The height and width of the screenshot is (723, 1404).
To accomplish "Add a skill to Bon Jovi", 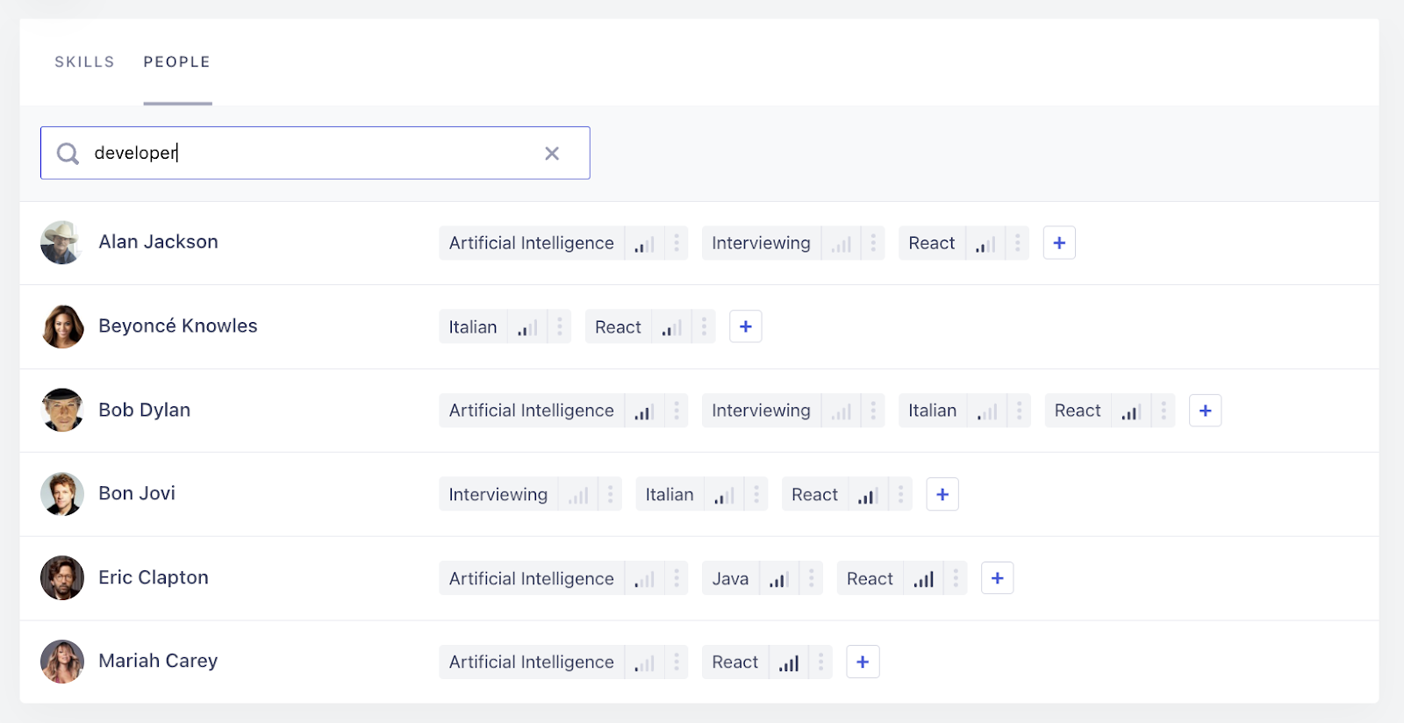I will pos(942,495).
